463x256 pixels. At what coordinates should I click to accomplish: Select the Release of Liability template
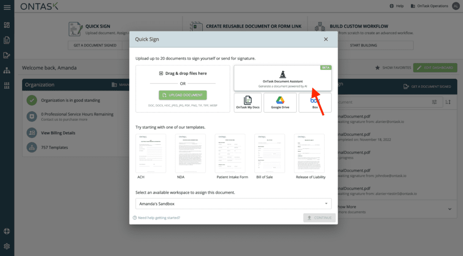pos(309,153)
